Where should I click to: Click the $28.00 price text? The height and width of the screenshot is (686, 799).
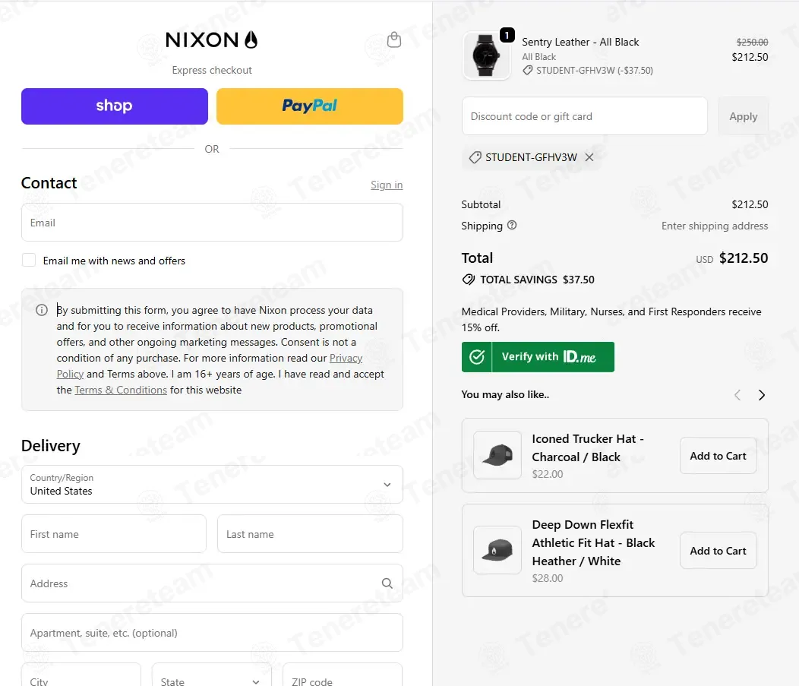coord(548,578)
